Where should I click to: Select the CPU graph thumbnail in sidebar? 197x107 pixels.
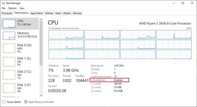[9, 23]
